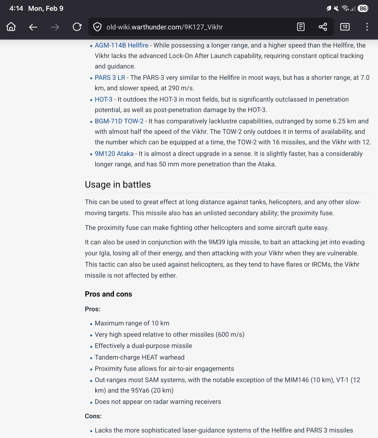Tap the battery indicator in status bar
This screenshot has height=438, width=378.
[x=363, y=8]
